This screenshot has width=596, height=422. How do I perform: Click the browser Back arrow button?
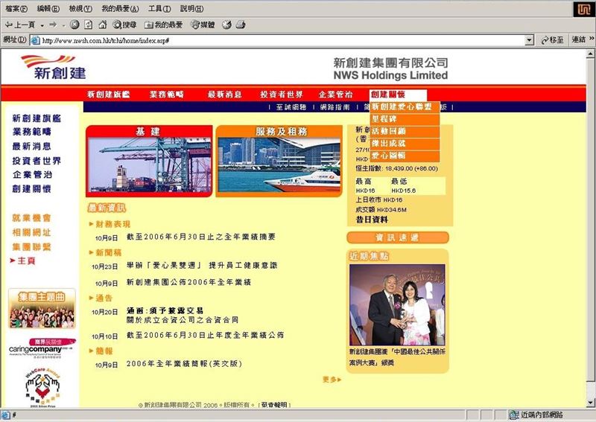(x=16, y=25)
